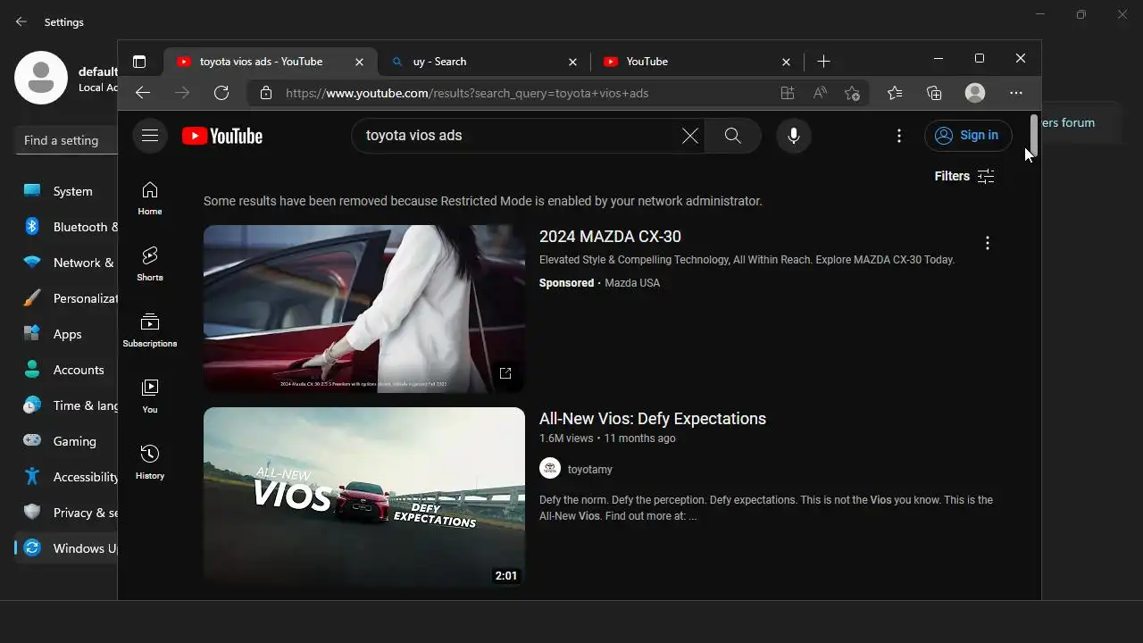Open the YouTube guide hamburger menu

(x=150, y=136)
